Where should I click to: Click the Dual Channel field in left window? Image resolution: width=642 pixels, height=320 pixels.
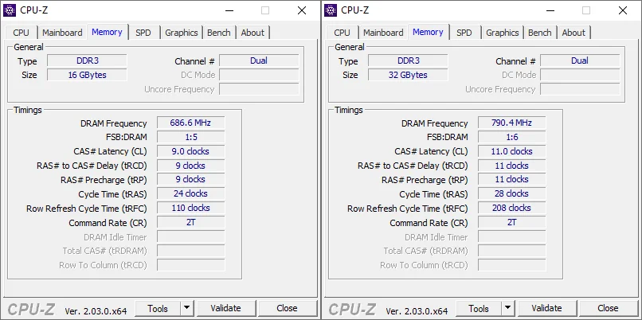click(259, 61)
